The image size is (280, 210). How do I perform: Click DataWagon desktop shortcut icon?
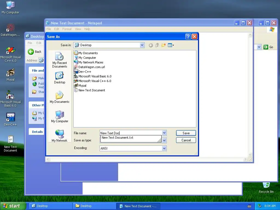pos(10,30)
